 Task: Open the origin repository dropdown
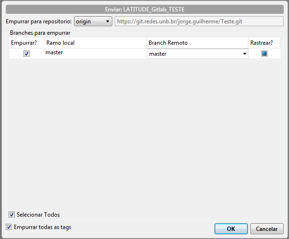(93, 21)
